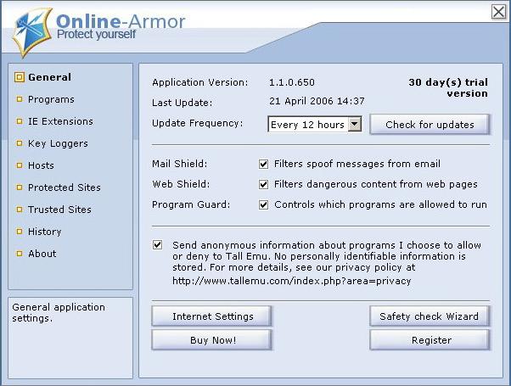Viewport: 511px width, 386px height.
Task: Click the Last Update label
Action: [182, 103]
